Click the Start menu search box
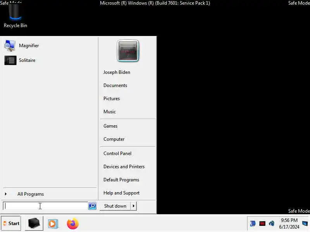Viewport: 310px width, 232px height. 45,206
